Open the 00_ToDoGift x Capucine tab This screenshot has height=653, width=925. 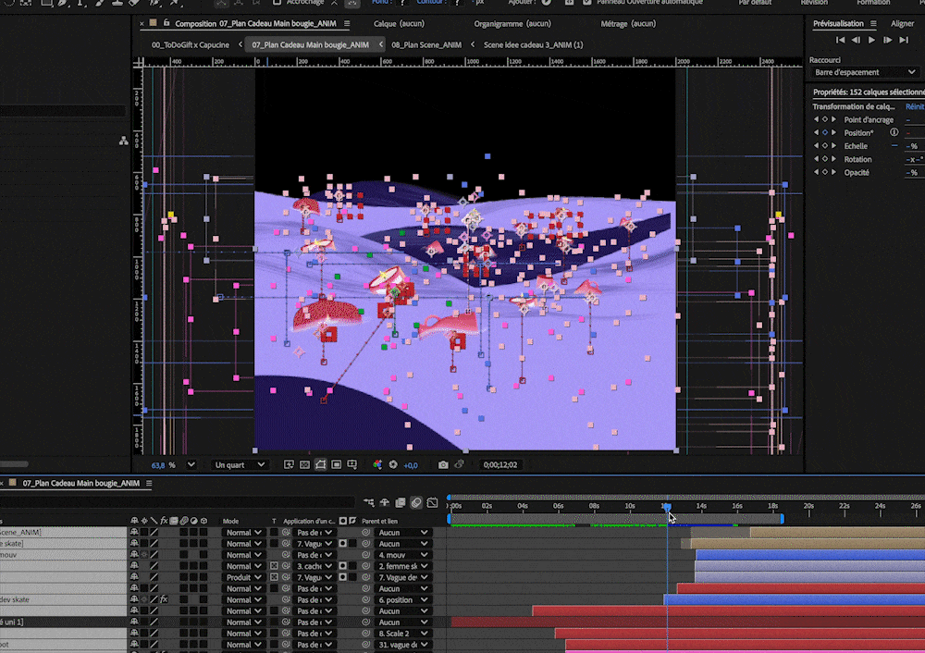pyautogui.click(x=190, y=43)
